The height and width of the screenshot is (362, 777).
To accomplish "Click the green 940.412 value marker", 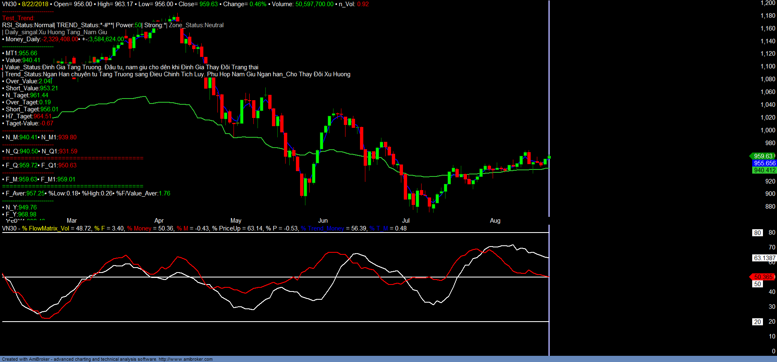I will (764, 170).
